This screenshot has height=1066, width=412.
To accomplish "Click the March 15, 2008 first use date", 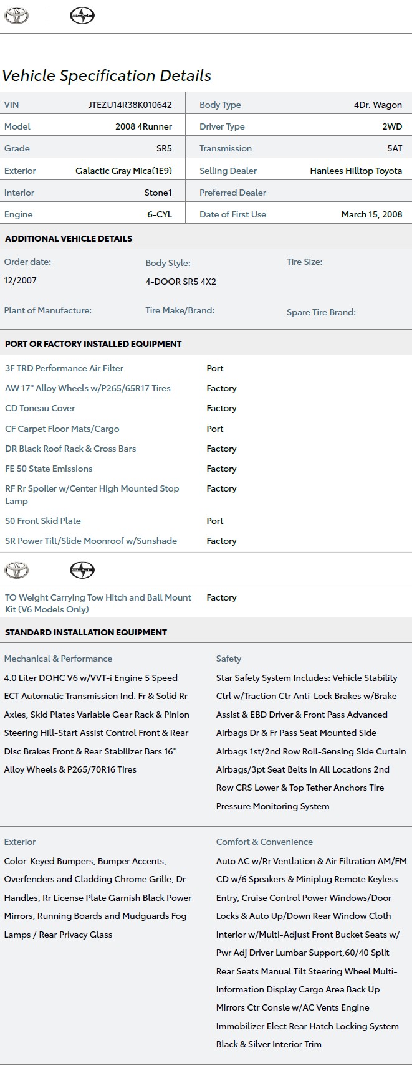I will pos(371,214).
